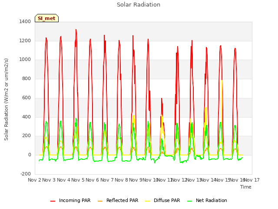Click the Nov 17 x-axis label
This screenshot has height=209, width=278.
tap(252, 180)
